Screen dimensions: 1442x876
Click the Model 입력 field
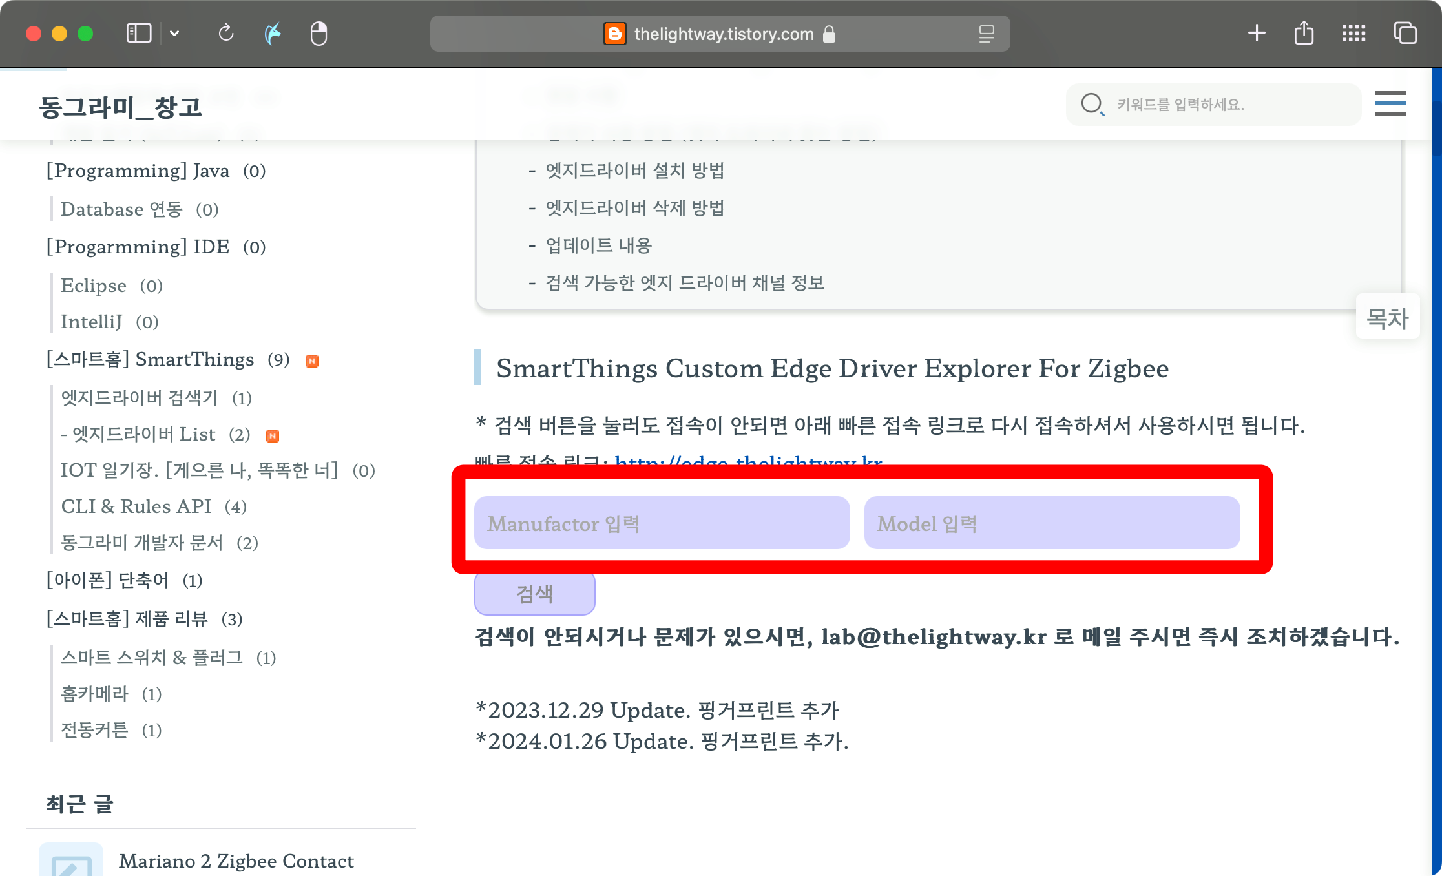point(1052,523)
